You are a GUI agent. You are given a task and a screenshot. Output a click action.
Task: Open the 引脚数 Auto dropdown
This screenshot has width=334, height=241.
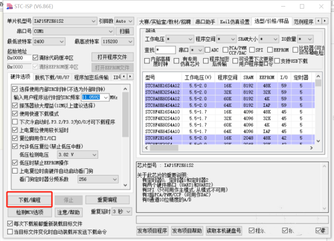point(124,21)
